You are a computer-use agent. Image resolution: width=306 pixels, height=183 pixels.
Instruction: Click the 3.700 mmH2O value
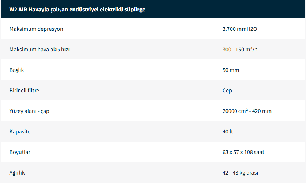click(240, 29)
